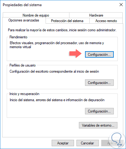The width and height of the screenshot is (126, 149).
Task: Close the Propiedades del sistema window
Action: pos(121,5)
